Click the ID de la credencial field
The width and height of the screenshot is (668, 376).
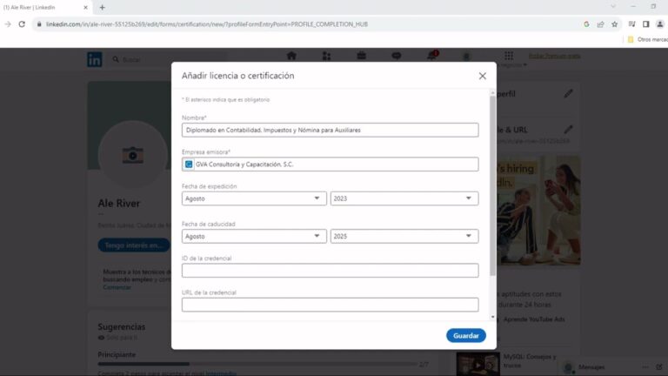[330, 271]
